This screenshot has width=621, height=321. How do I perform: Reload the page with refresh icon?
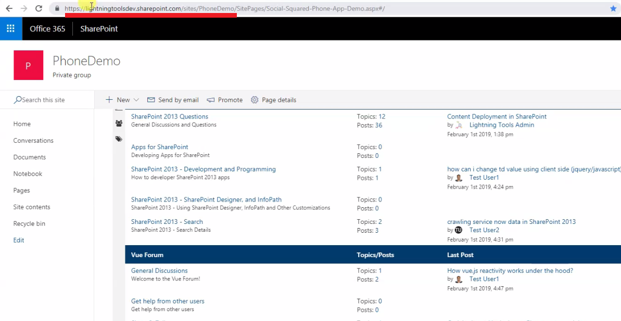39,8
